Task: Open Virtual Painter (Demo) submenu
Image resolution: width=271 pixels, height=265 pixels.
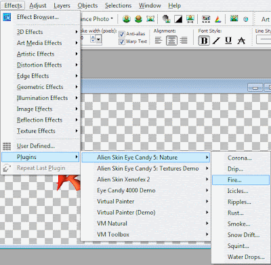Action: (146, 213)
